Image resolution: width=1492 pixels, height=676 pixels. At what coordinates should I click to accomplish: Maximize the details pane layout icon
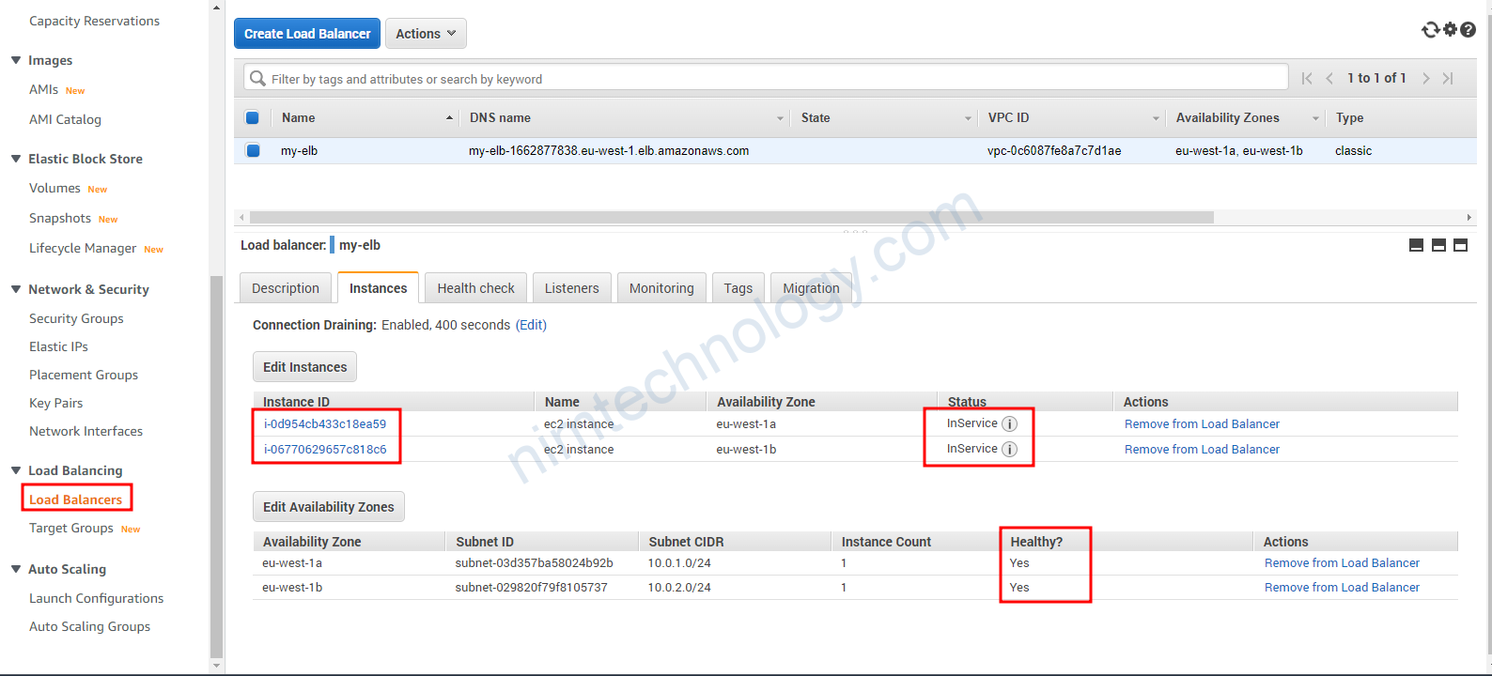tap(1460, 245)
